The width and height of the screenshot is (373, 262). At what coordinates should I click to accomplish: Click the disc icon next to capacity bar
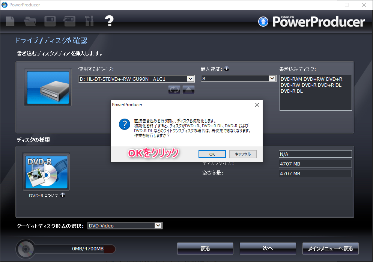click(x=26, y=249)
